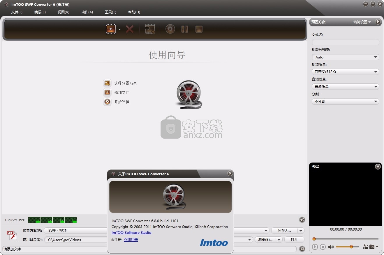Open the Add File dropdown arrow
This screenshot has height=255, width=384.
pos(119,29)
